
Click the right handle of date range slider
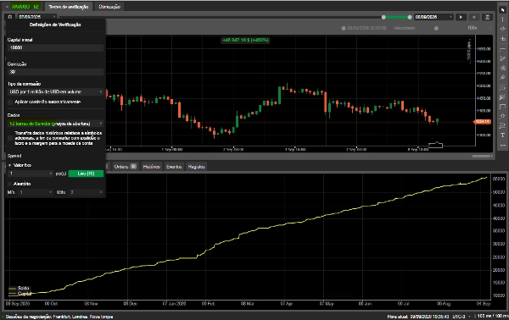click(x=410, y=17)
